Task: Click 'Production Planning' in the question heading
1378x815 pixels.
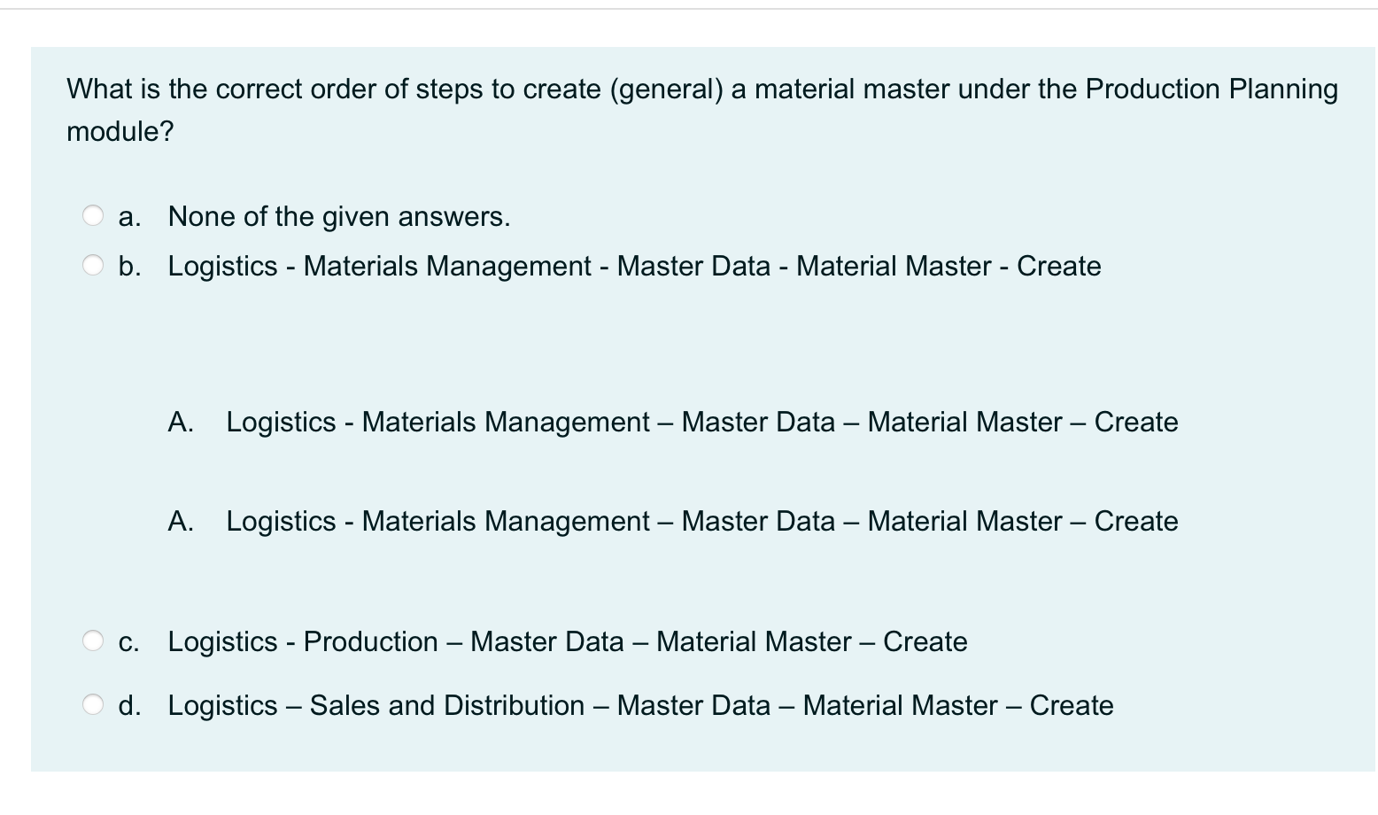Action: tap(1212, 88)
